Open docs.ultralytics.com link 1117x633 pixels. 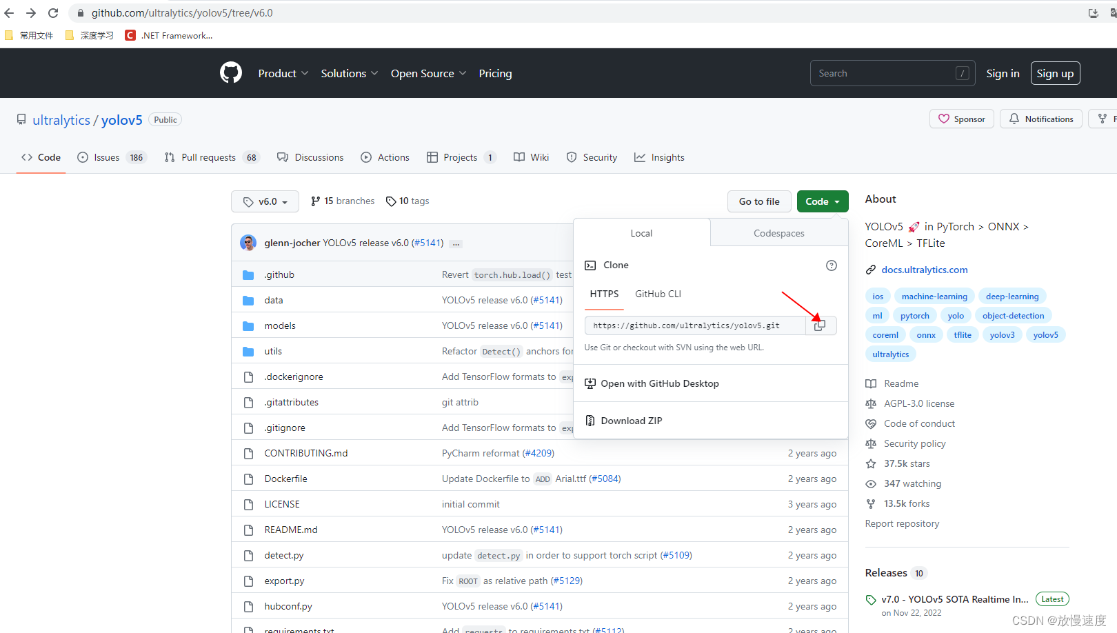tap(925, 270)
